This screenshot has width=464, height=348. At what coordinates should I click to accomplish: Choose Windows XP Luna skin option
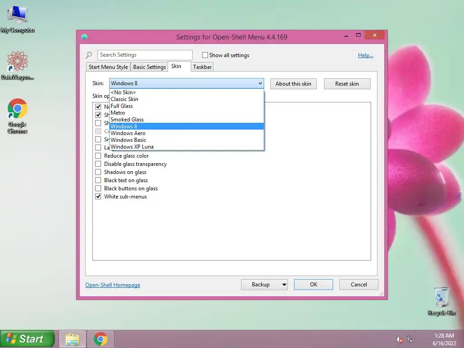[x=186, y=147]
